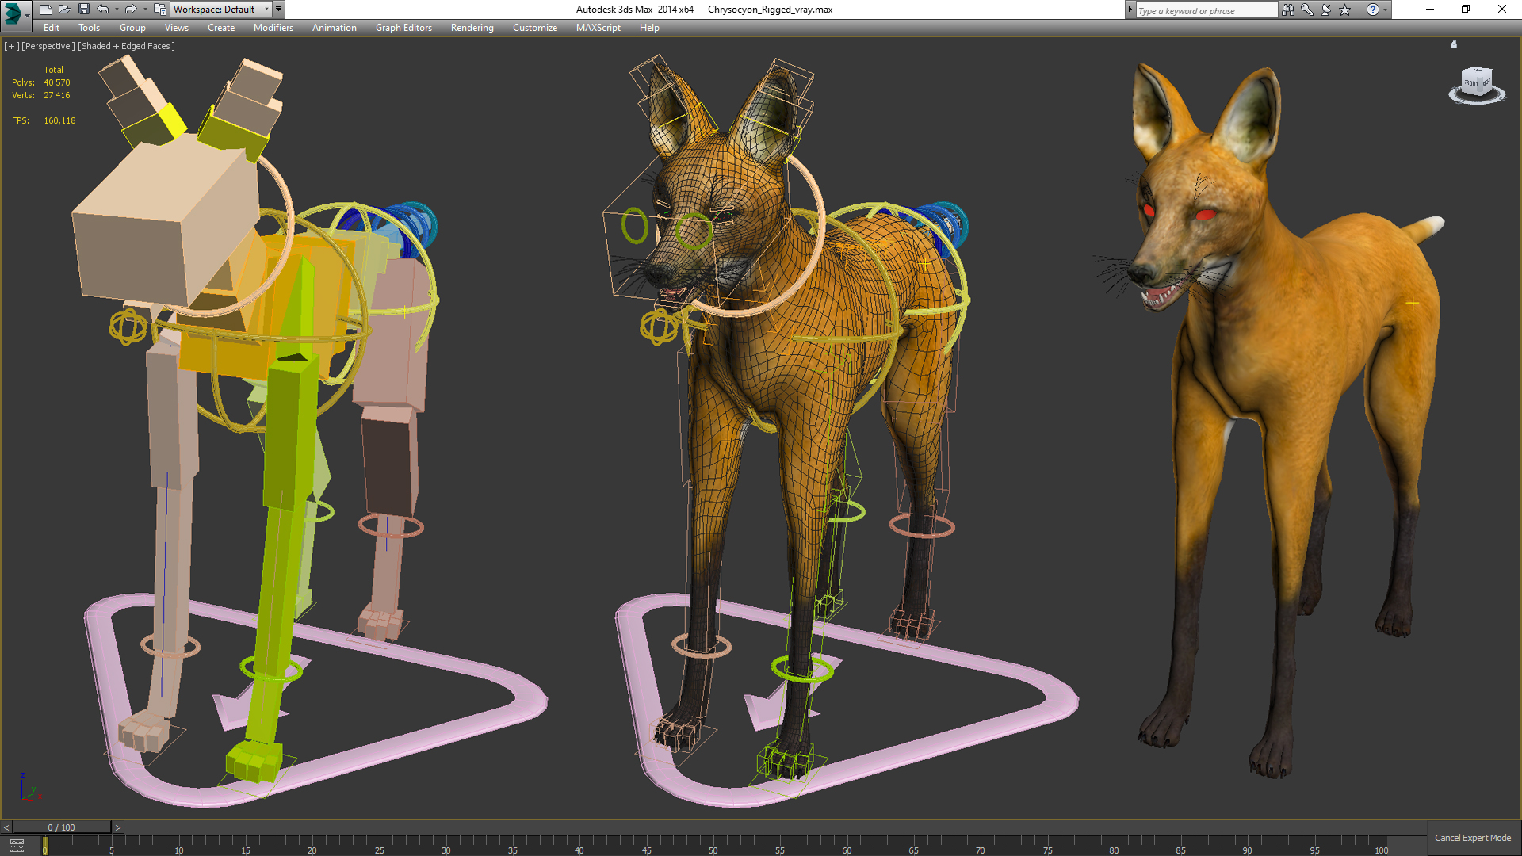Click the Subscription Center key icon
This screenshot has height=856, width=1522.
1307,10
